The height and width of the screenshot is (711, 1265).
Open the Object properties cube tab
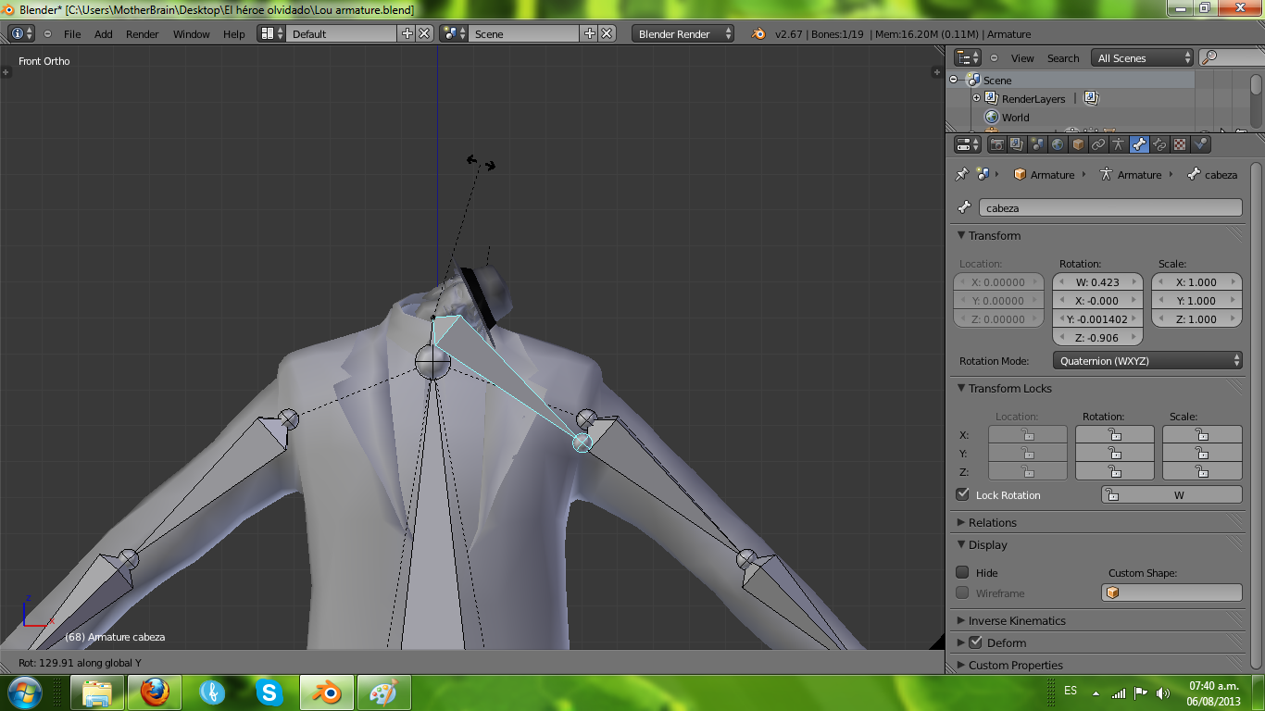(1078, 144)
